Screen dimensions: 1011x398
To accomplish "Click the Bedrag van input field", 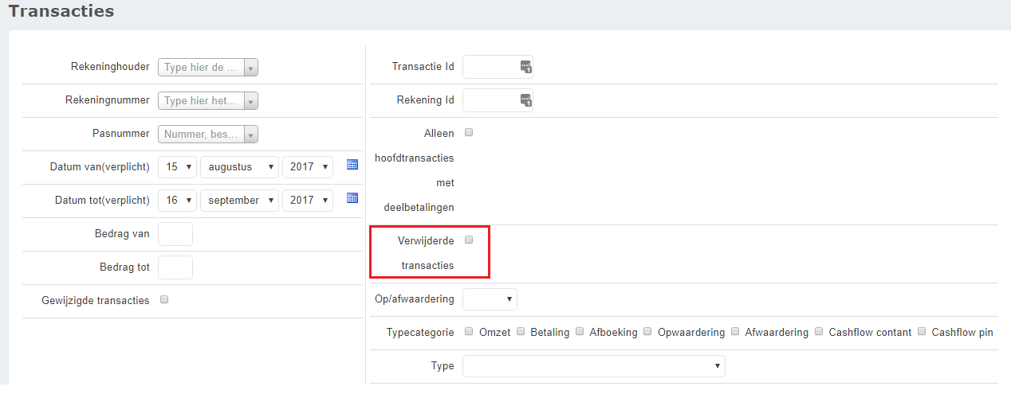I will [x=175, y=234].
